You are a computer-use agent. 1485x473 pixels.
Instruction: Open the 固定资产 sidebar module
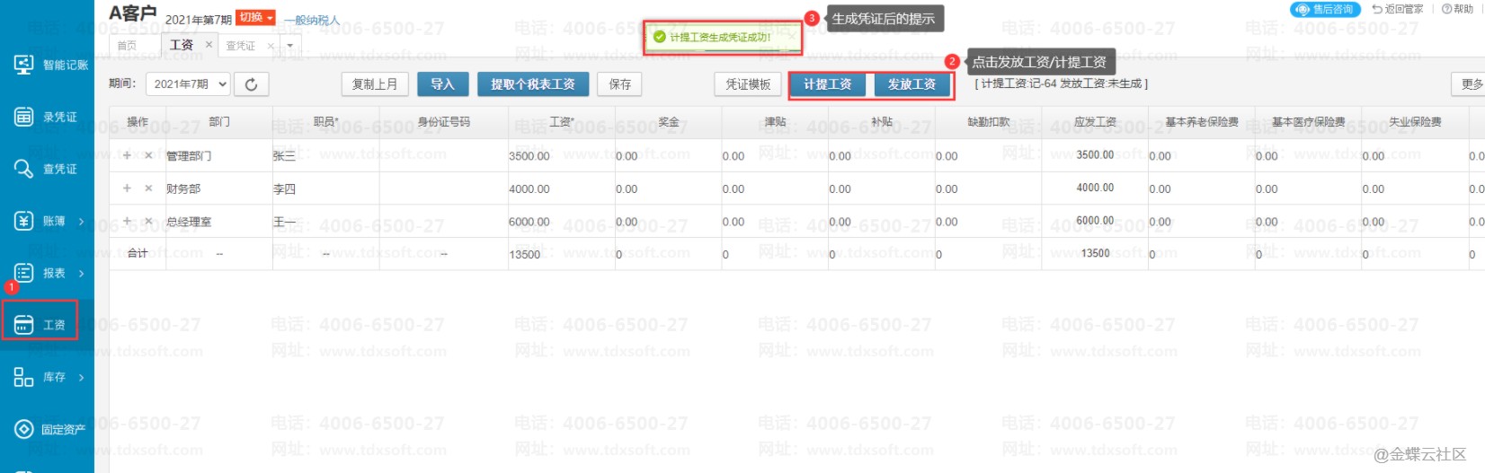tap(49, 429)
